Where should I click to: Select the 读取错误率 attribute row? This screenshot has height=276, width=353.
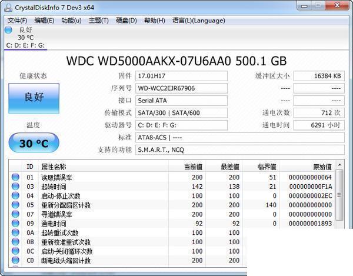pos(172,177)
